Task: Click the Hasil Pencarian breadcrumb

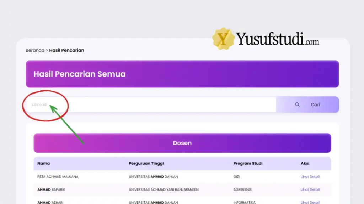Action: (66, 50)
